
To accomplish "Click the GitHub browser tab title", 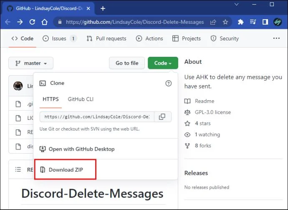I will tap(49, 8).
